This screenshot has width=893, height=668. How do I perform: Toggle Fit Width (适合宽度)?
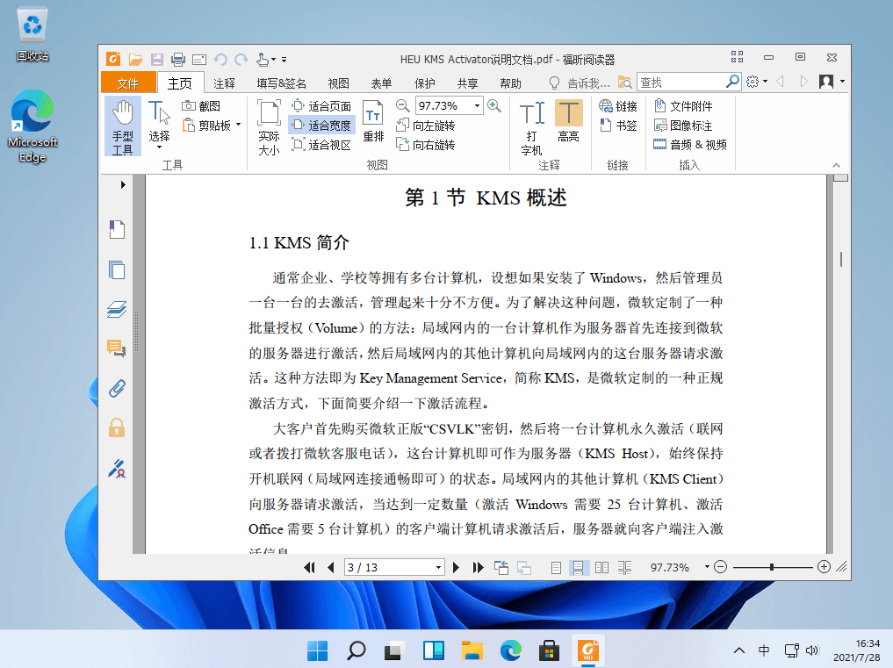(x=321, y=126)
